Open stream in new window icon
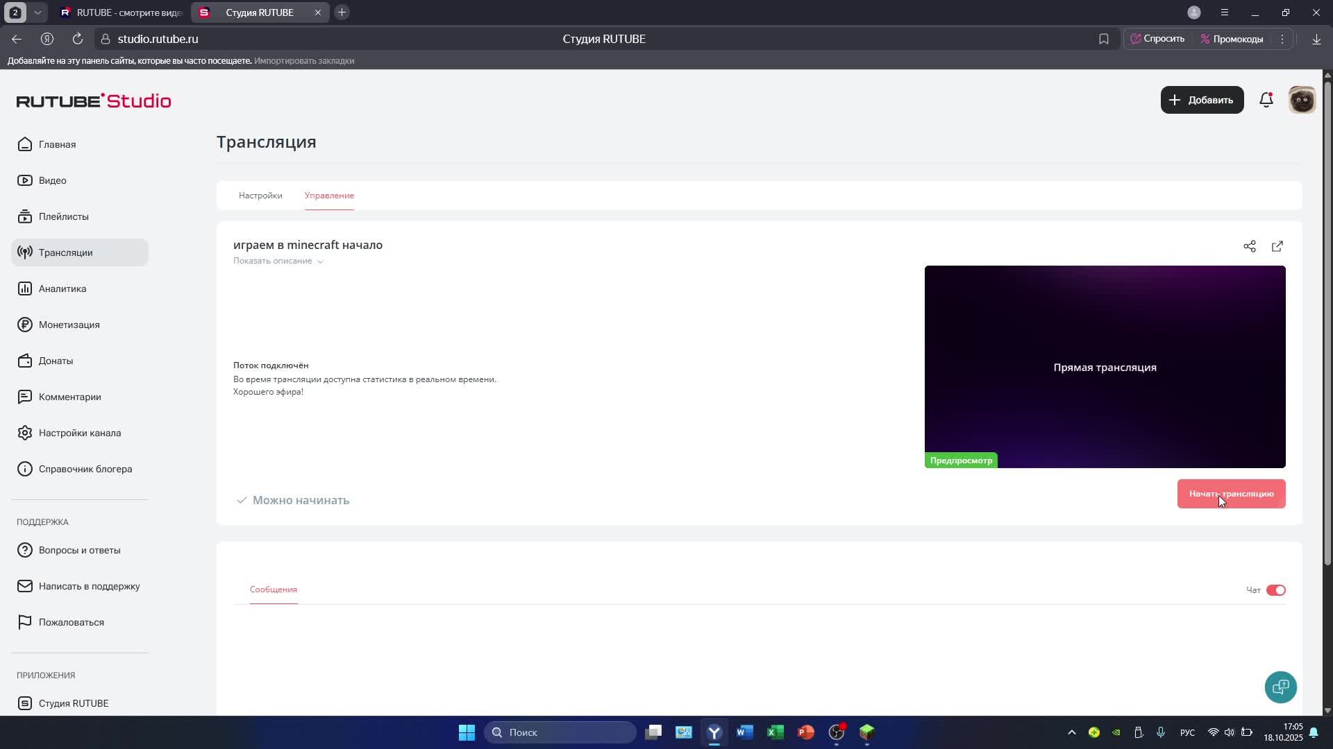This screenshot has width=1333, height=749. click(x=1277, y=246)
